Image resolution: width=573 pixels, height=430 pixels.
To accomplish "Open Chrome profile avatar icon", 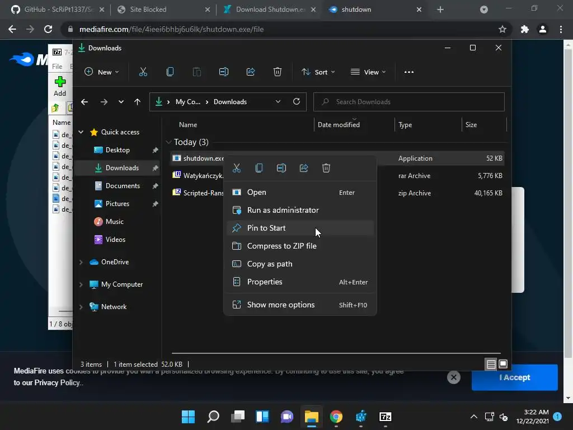I will coord(543,29).
